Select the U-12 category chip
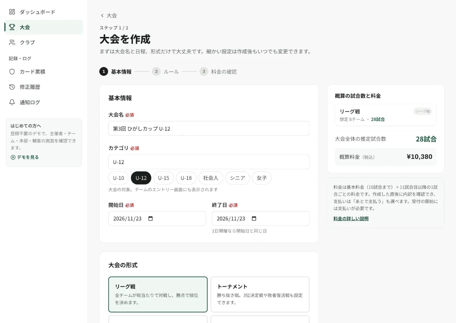Viewport: 456px width, 323px height. [141, 178]
